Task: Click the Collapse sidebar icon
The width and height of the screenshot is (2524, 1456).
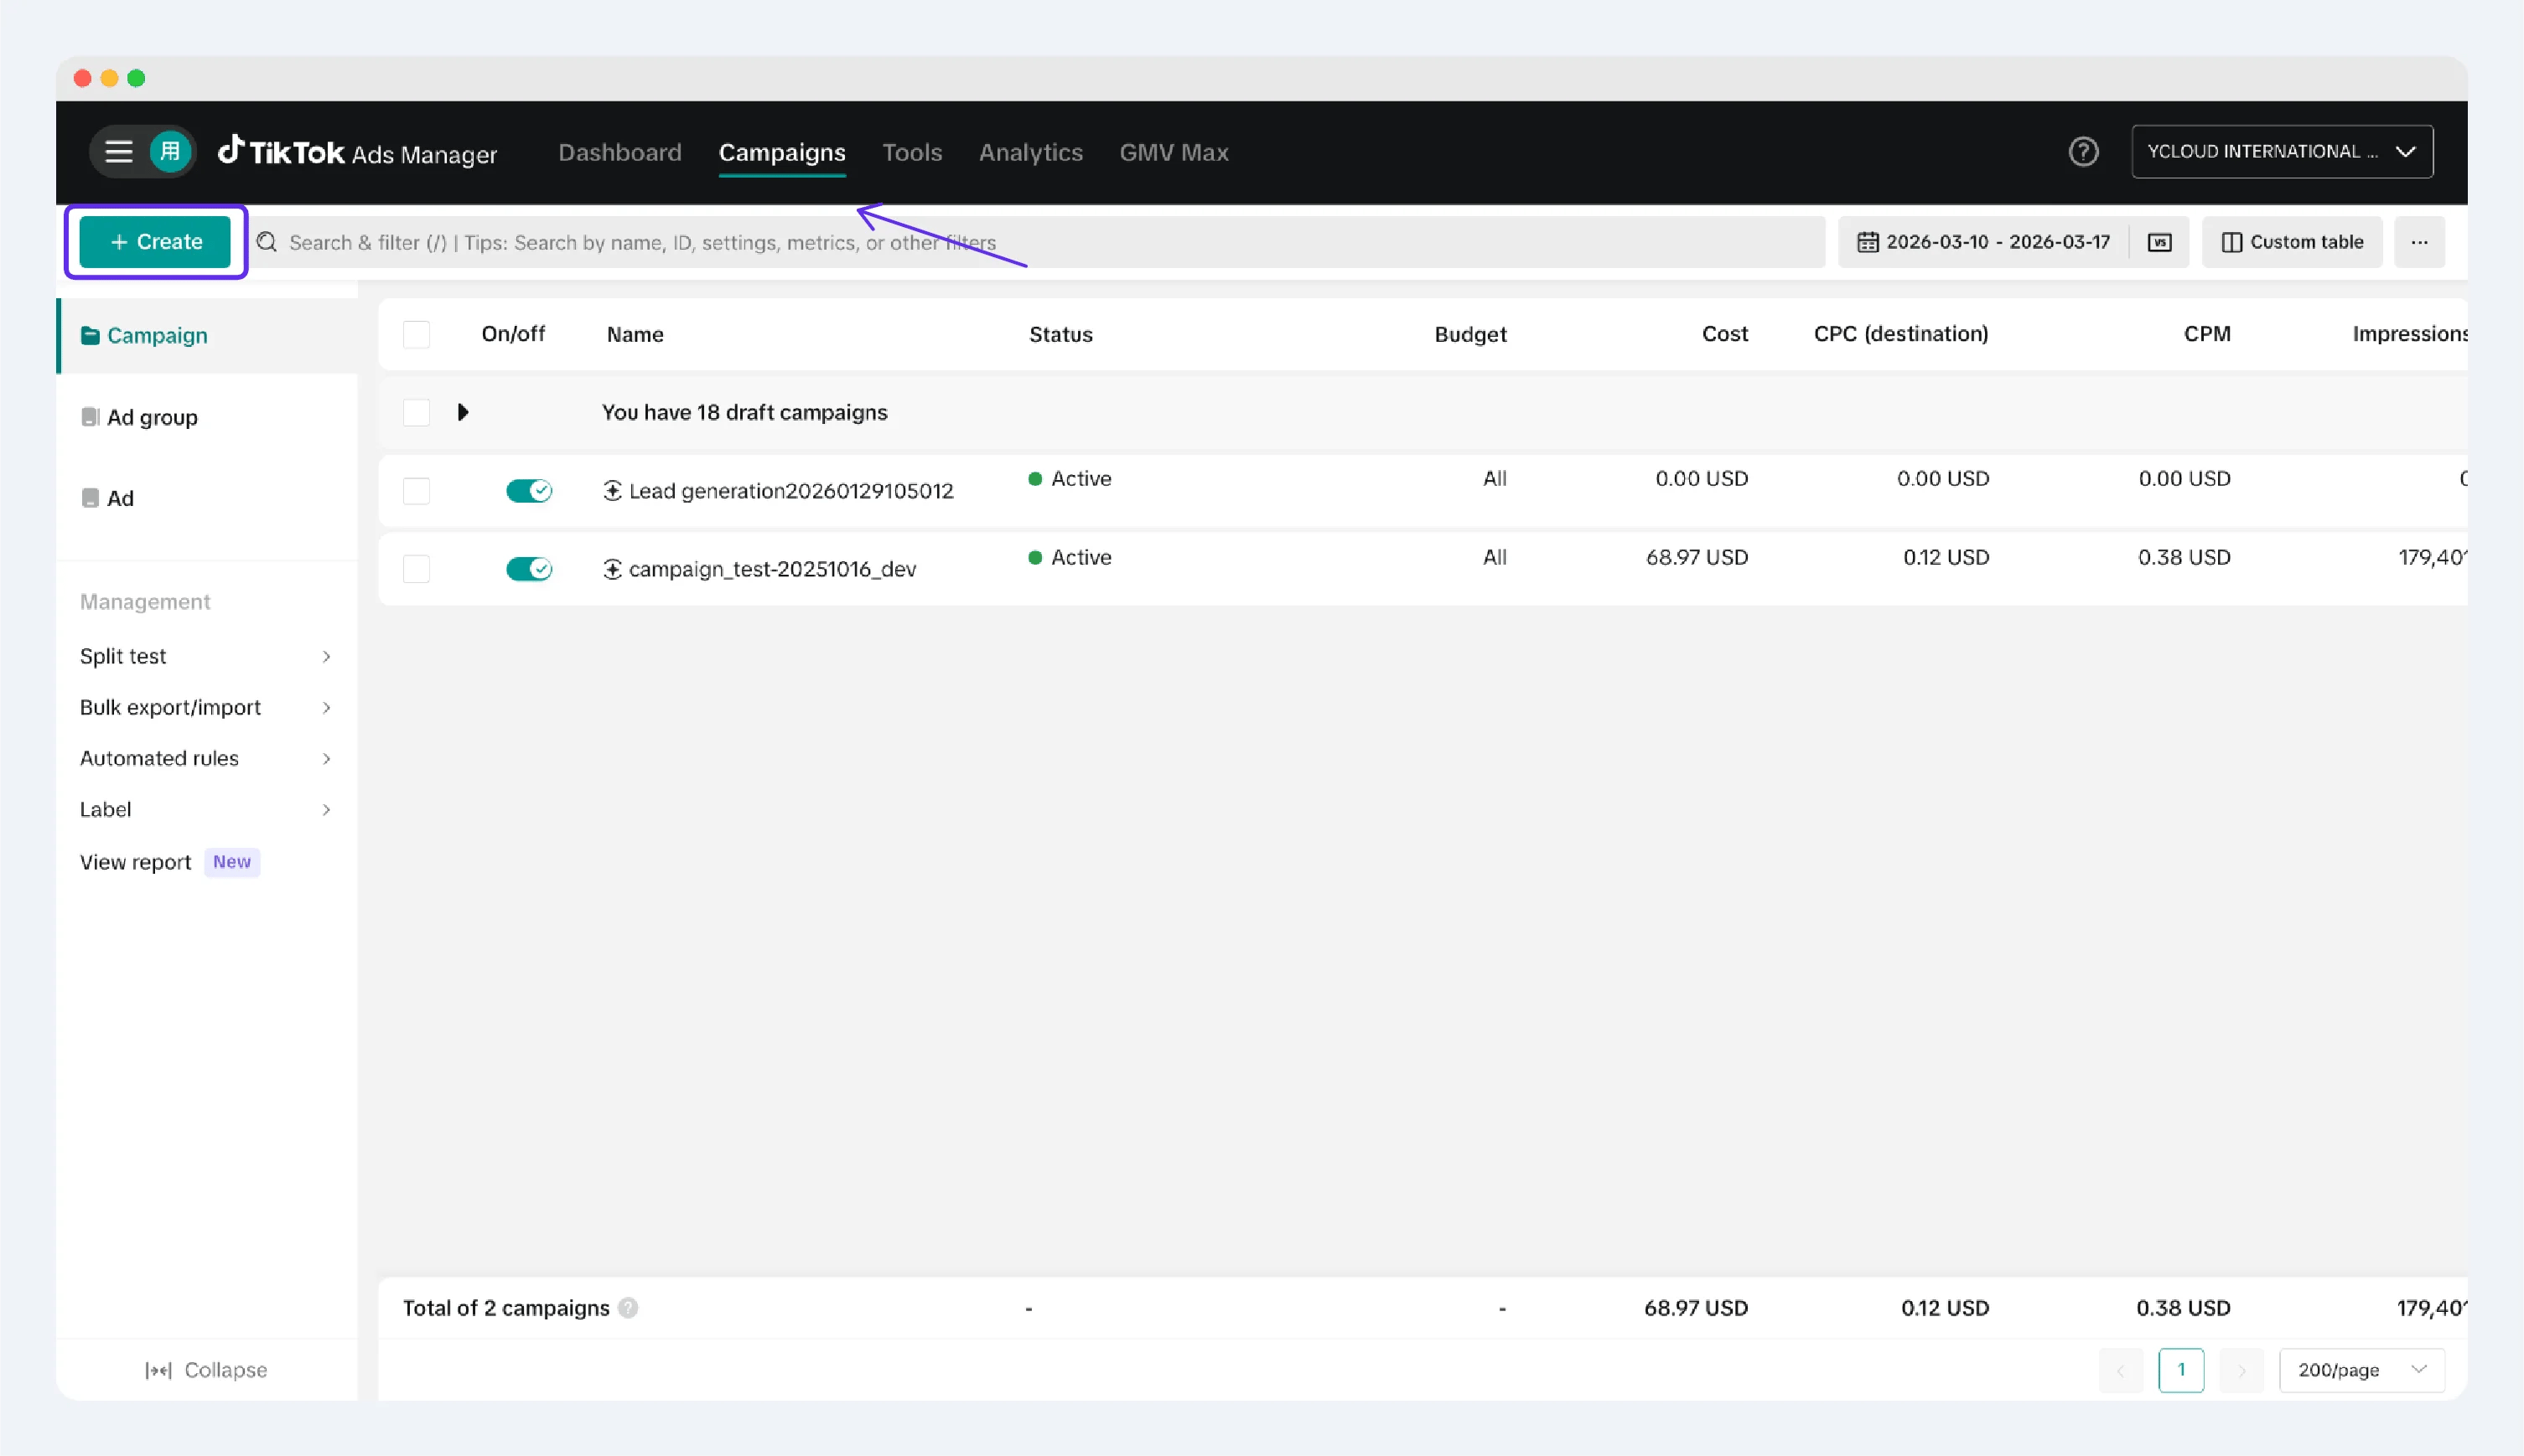Action: (158, 1370)
